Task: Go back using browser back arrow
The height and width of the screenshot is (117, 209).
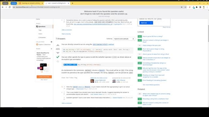Action: tap(3, 7)
